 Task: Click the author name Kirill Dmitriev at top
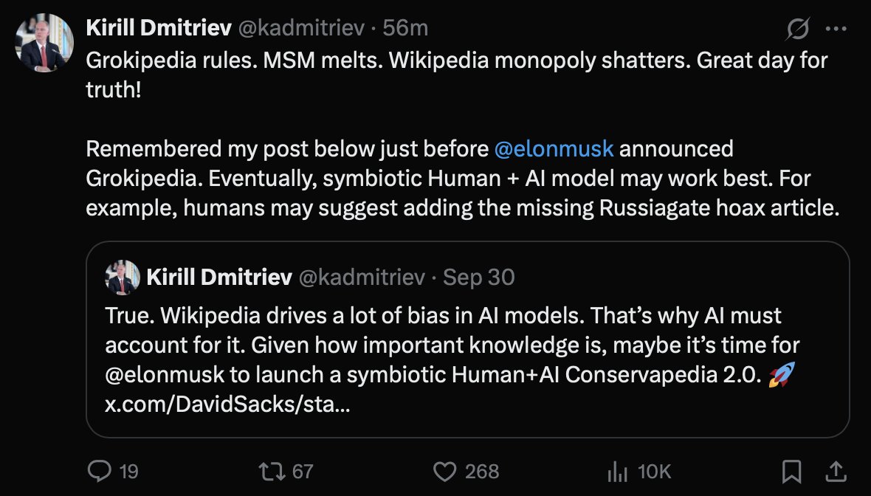[x=157, y=28]
